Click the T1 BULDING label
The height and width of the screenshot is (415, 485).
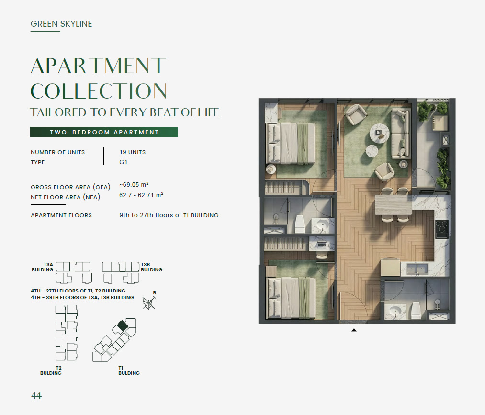pyautogui.click(x=129, y=370)
